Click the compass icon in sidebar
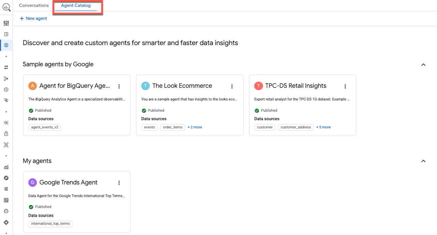 coord(6,178)
